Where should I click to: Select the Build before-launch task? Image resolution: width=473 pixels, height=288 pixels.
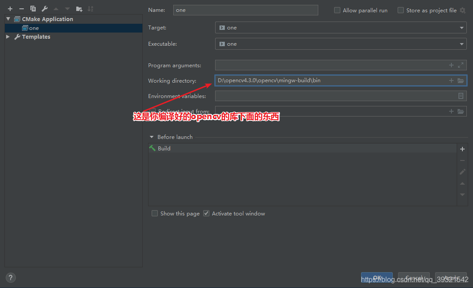[302, 148]
